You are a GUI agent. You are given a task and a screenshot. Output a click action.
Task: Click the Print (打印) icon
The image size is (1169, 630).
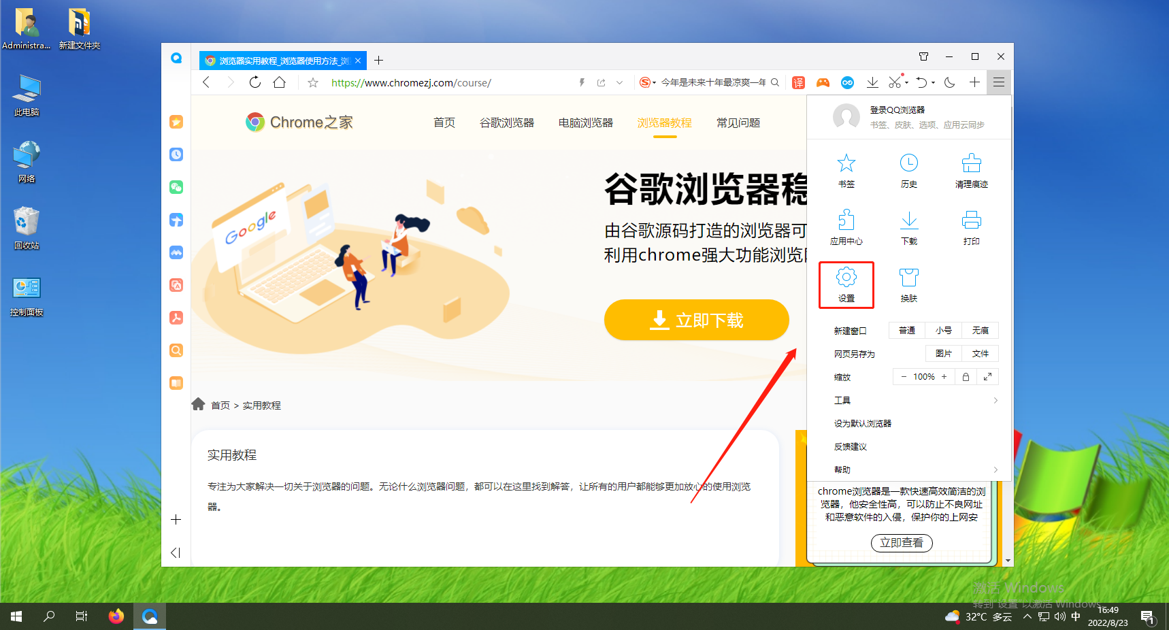click(971, 220)
